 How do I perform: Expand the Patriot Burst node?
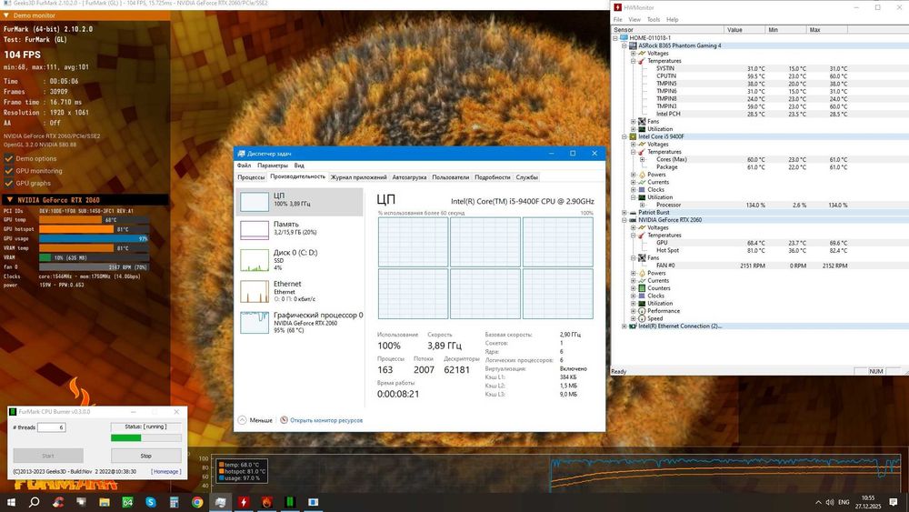[624, 212]
